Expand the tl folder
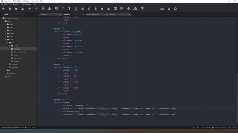Viewport: 238px width, 133px height. [5, 70]
